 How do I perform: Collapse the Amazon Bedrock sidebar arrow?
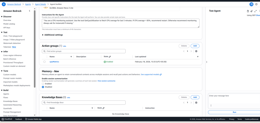click(29, 11)
